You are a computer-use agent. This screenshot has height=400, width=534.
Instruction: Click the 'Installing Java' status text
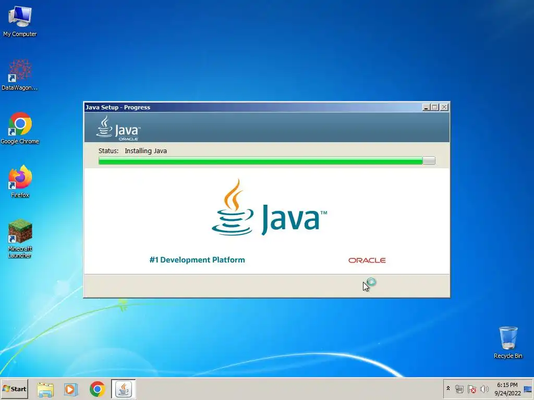coord(146,151)
